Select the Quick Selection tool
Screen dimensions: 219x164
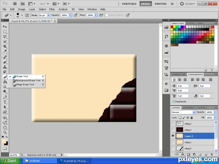pos(5,42)
